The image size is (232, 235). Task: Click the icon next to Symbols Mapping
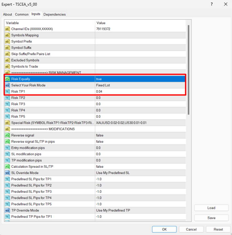[x=7, y=35]
